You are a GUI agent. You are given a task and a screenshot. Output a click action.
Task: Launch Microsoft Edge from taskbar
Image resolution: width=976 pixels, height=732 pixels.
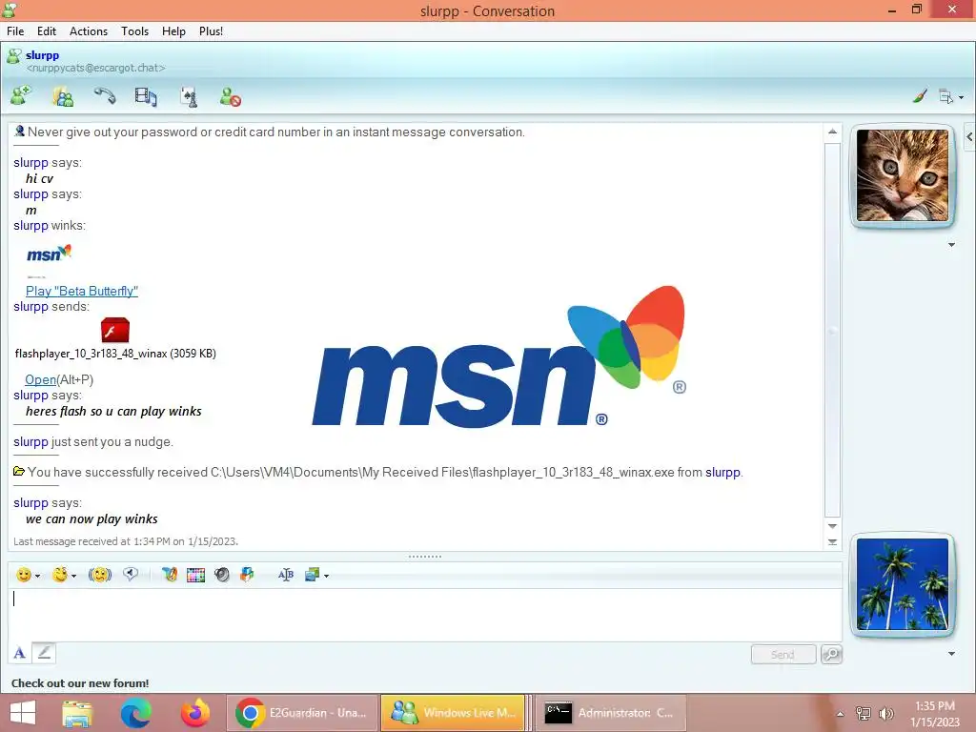click(x=135, y=713)
